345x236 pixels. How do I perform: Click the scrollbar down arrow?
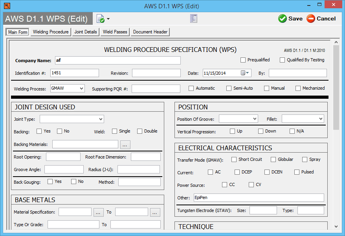click(336, 226)
